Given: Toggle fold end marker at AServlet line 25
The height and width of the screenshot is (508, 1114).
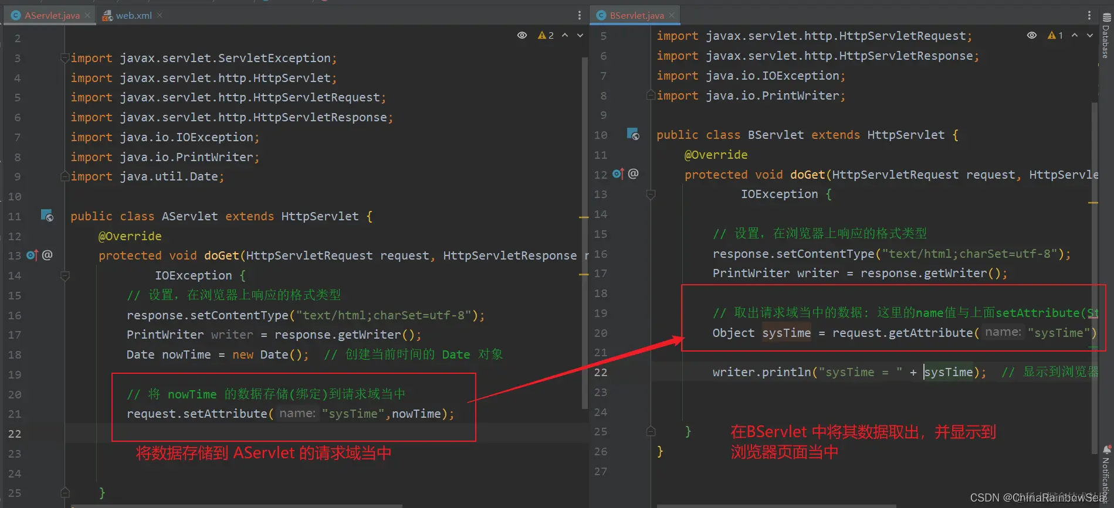Looking at the screenshot, I should [65, 493].
